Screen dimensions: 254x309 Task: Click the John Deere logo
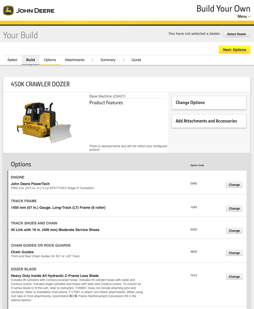pyautogui.click(x=29, y=11)
